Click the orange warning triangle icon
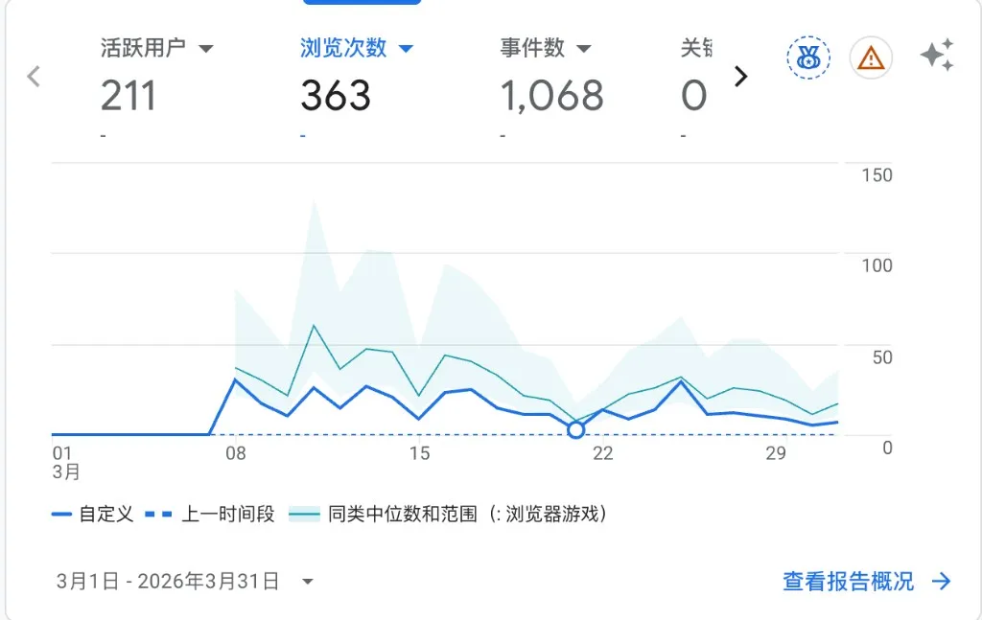This screenshot has width=982, height=620. [x=869, y=57]
